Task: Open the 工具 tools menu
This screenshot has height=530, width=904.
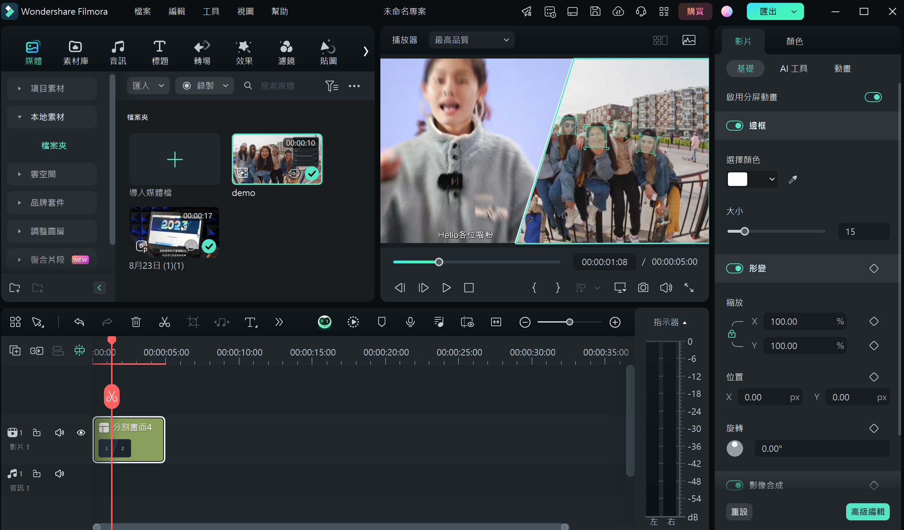Action: pyautogui.click(x=211, y=11)
